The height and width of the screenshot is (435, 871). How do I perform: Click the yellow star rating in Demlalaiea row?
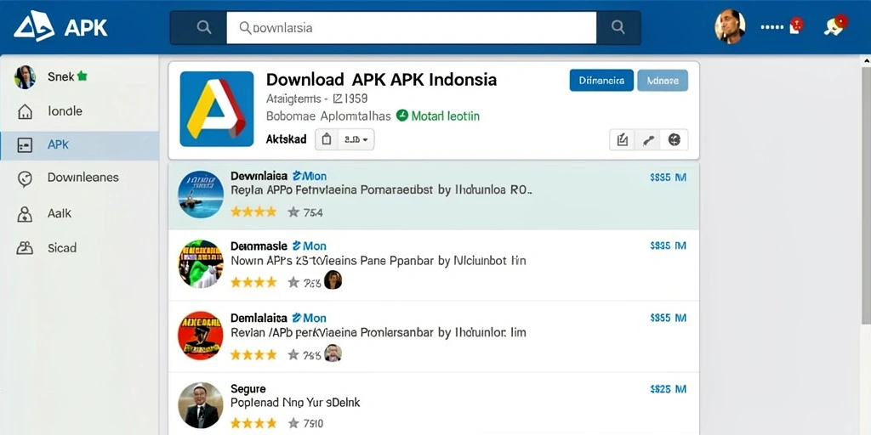[253, 354]
